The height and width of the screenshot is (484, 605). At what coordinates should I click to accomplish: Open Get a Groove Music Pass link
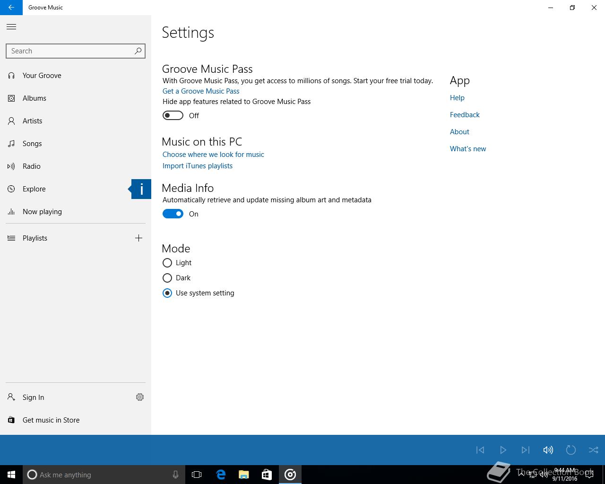(x=201, y=91)
